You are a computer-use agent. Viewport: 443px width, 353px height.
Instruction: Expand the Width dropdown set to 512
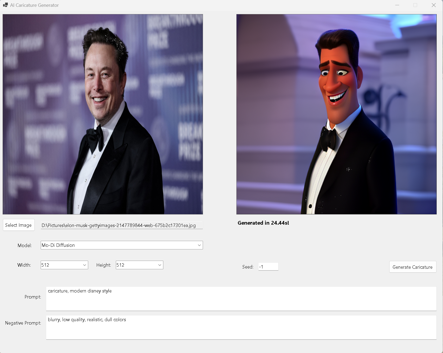tap(64, 265)
